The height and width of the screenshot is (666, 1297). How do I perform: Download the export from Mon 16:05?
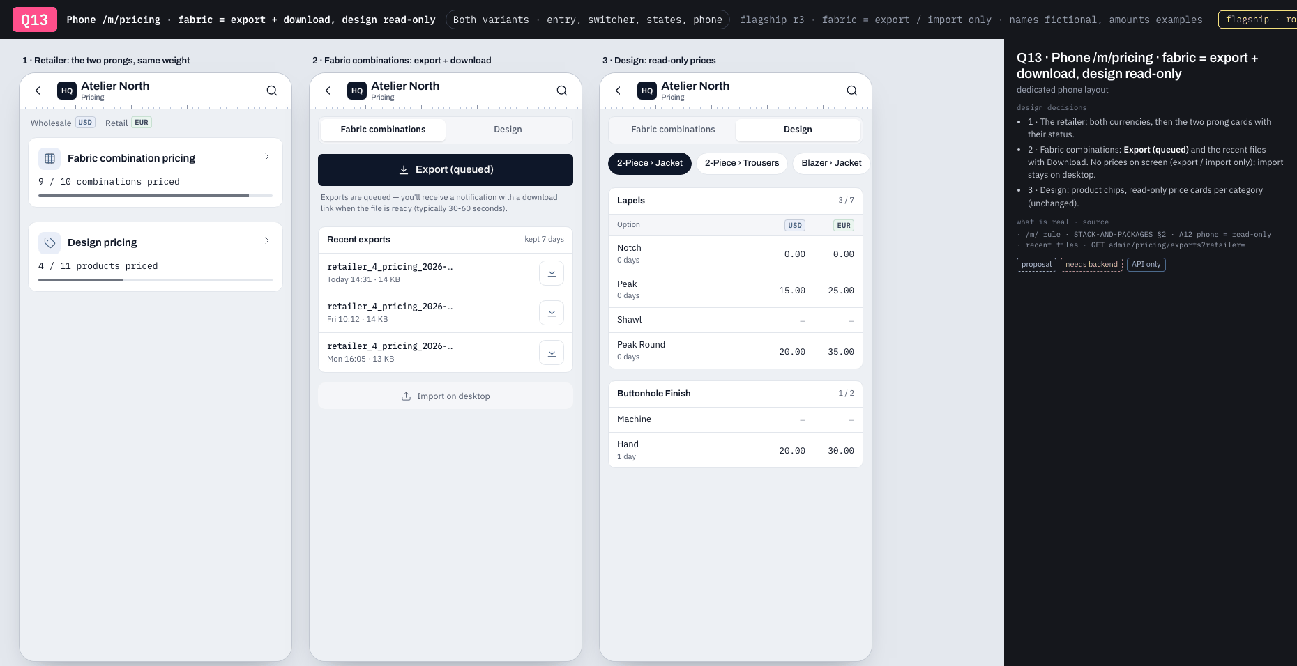(552, 352)
